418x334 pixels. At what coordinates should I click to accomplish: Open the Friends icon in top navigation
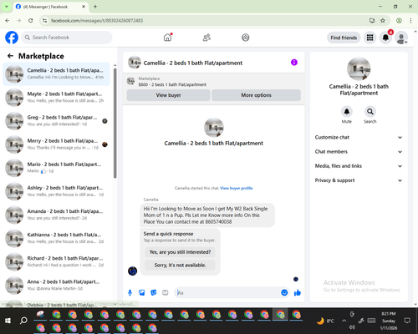tap(206, 38)
